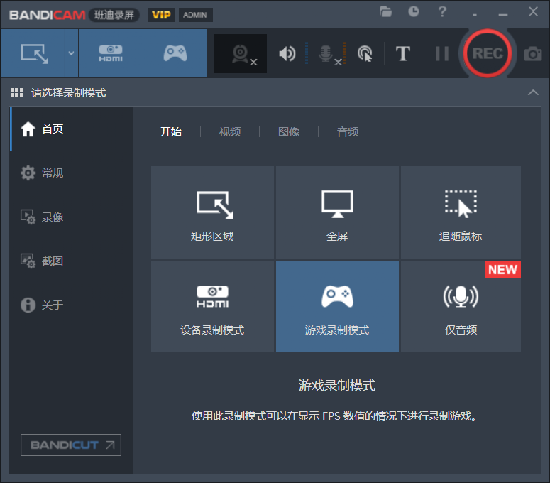Start recording with REC button
Image resolution: width=550 pixels, height=483 pixels.
click(x=488, y=53)
